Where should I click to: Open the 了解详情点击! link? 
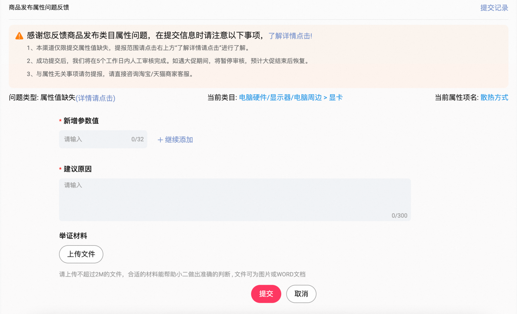click(x=290, y=36)
